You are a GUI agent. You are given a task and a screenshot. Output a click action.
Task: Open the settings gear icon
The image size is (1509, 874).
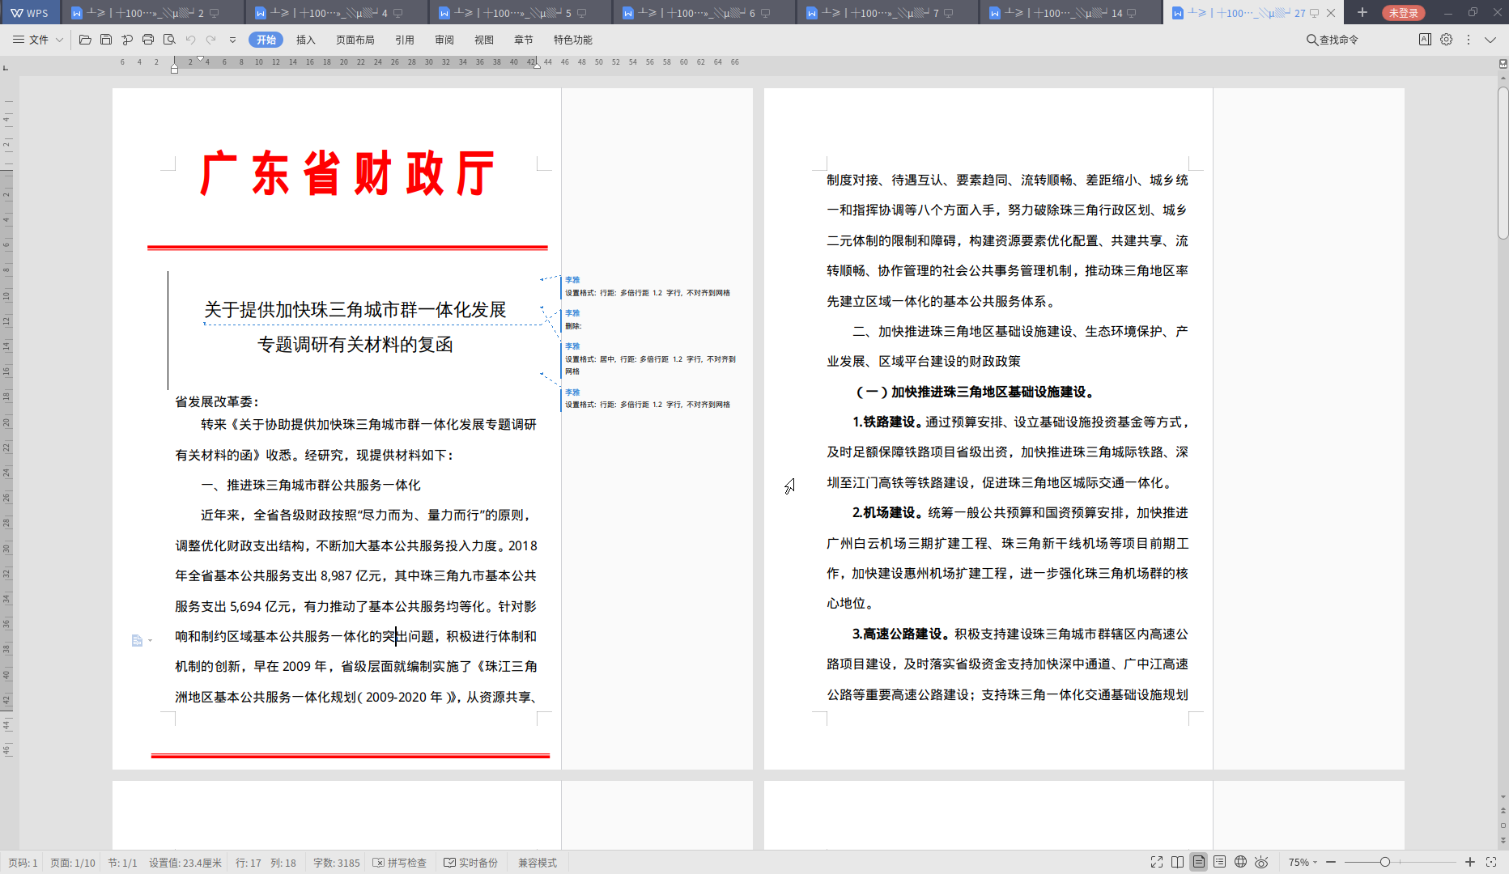point(1446,40)
